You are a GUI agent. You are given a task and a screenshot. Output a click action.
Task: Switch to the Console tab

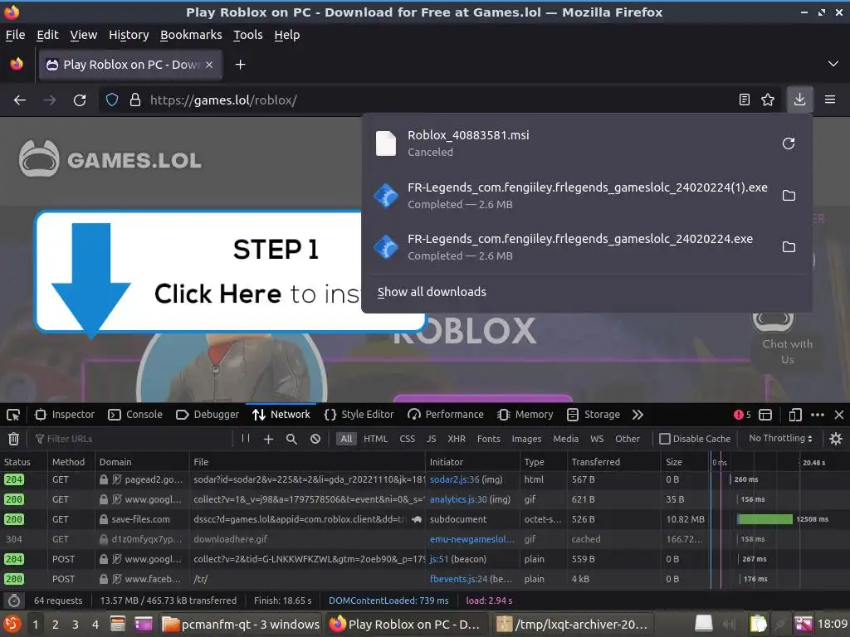[135, 415]
